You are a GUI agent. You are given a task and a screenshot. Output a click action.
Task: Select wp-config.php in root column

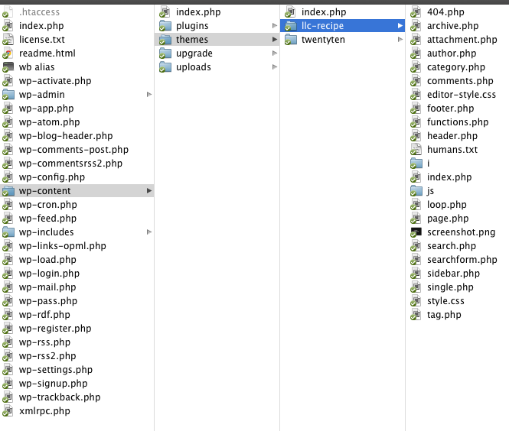(x=51, y=177)
